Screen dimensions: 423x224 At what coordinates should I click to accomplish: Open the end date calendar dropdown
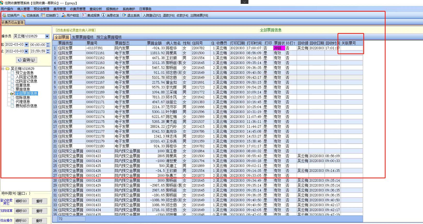(x=26, y=51)
